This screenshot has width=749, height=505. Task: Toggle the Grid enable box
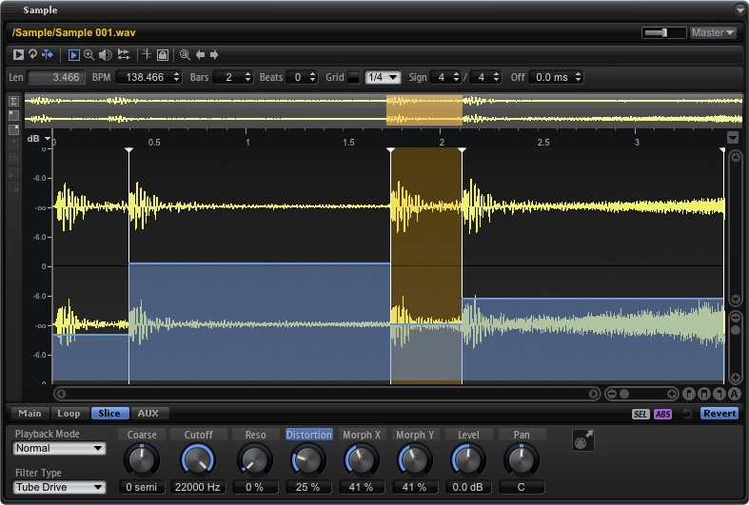[354, 77]
